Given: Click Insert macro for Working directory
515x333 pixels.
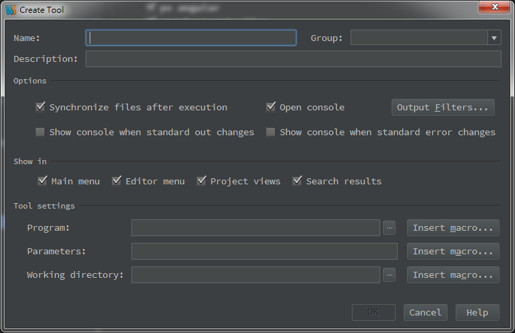Looking at the screenshot, I should (x=453, y=275).
